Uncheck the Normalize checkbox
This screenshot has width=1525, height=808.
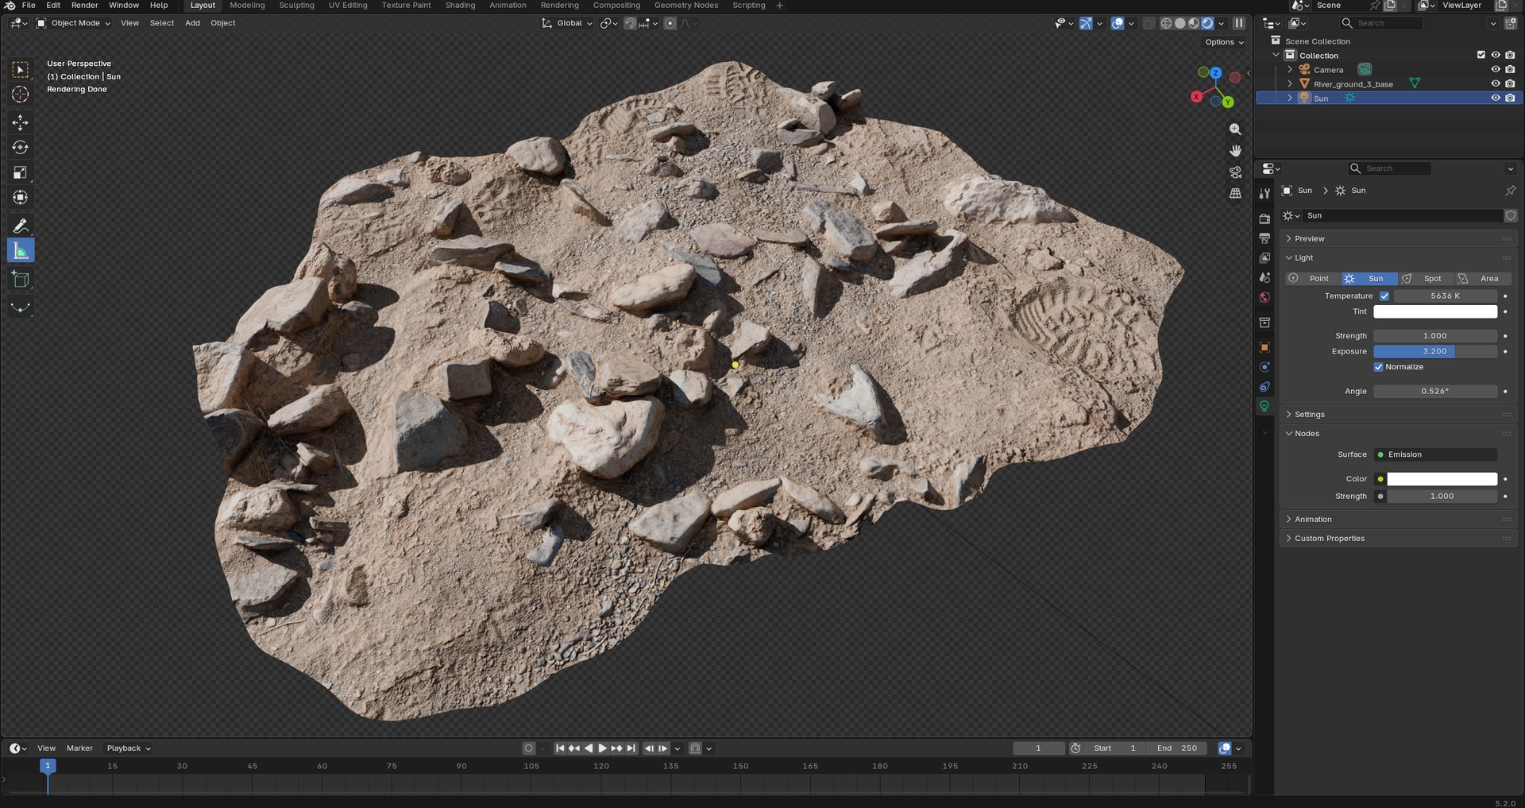pos(1379,367)
